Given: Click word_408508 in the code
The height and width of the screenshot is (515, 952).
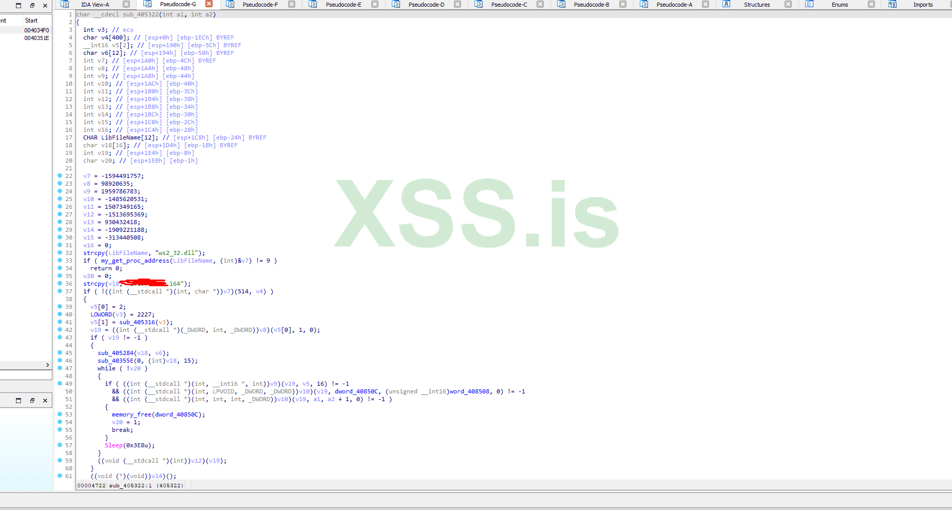Looking at the screenshot, I should pyautogui.click(x=469, y=391).
